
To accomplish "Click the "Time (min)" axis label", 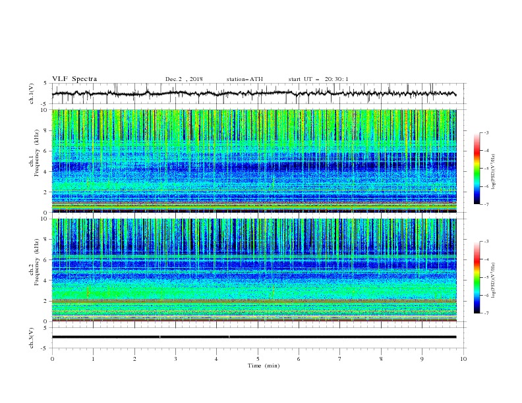I will pyautogui.click(x=264, y=365).
